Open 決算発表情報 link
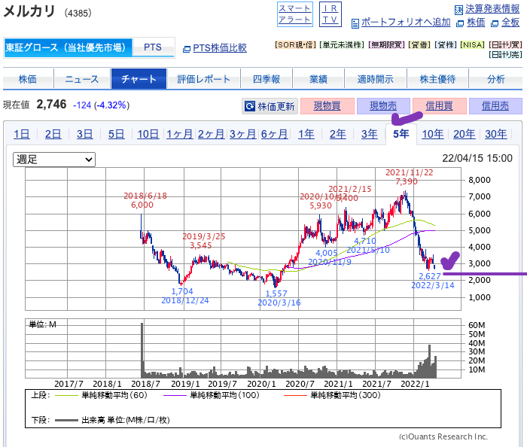This screenshot has height=447, width=527. tap(492, 9)
